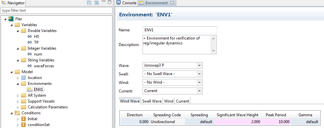Click the Navigator filter text box
The height and width of the screenshot is (128, 324).
[x=57, y=10]
